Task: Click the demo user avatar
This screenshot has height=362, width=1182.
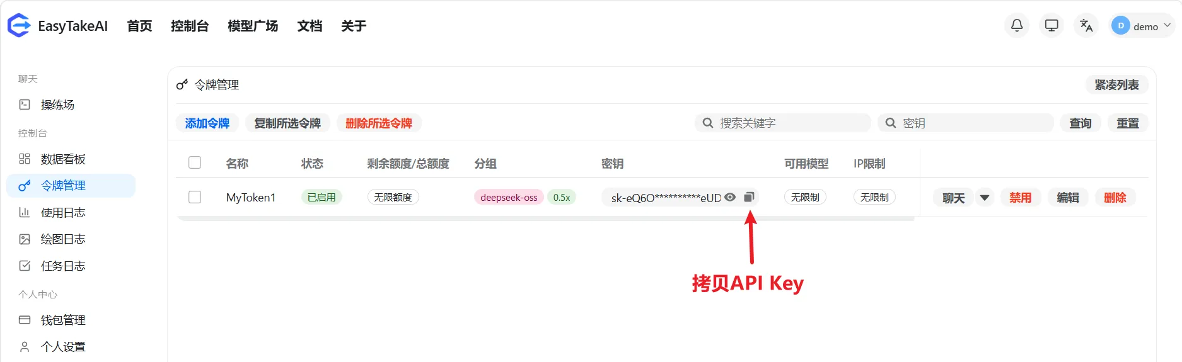Action: point(1120,26)
